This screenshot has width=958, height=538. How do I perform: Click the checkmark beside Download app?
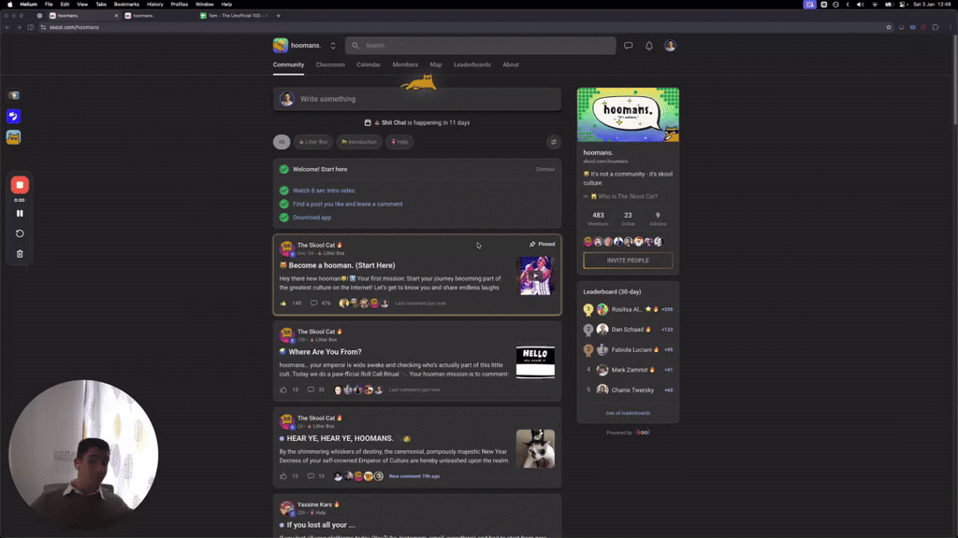point(284,217)
